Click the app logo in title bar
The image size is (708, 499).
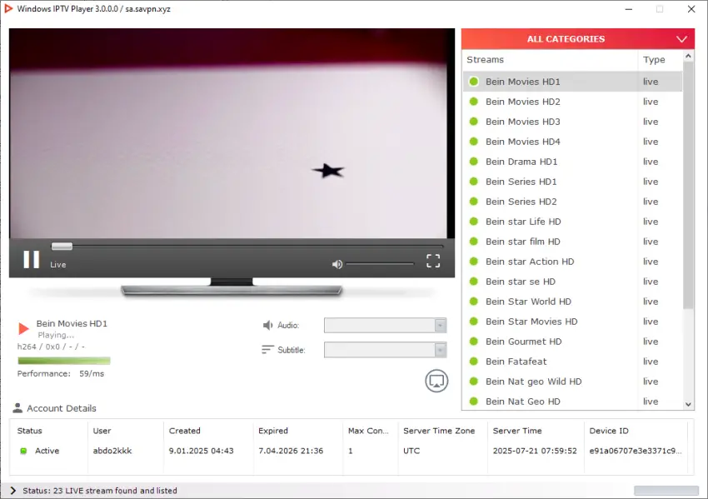[x=8, y=8]
